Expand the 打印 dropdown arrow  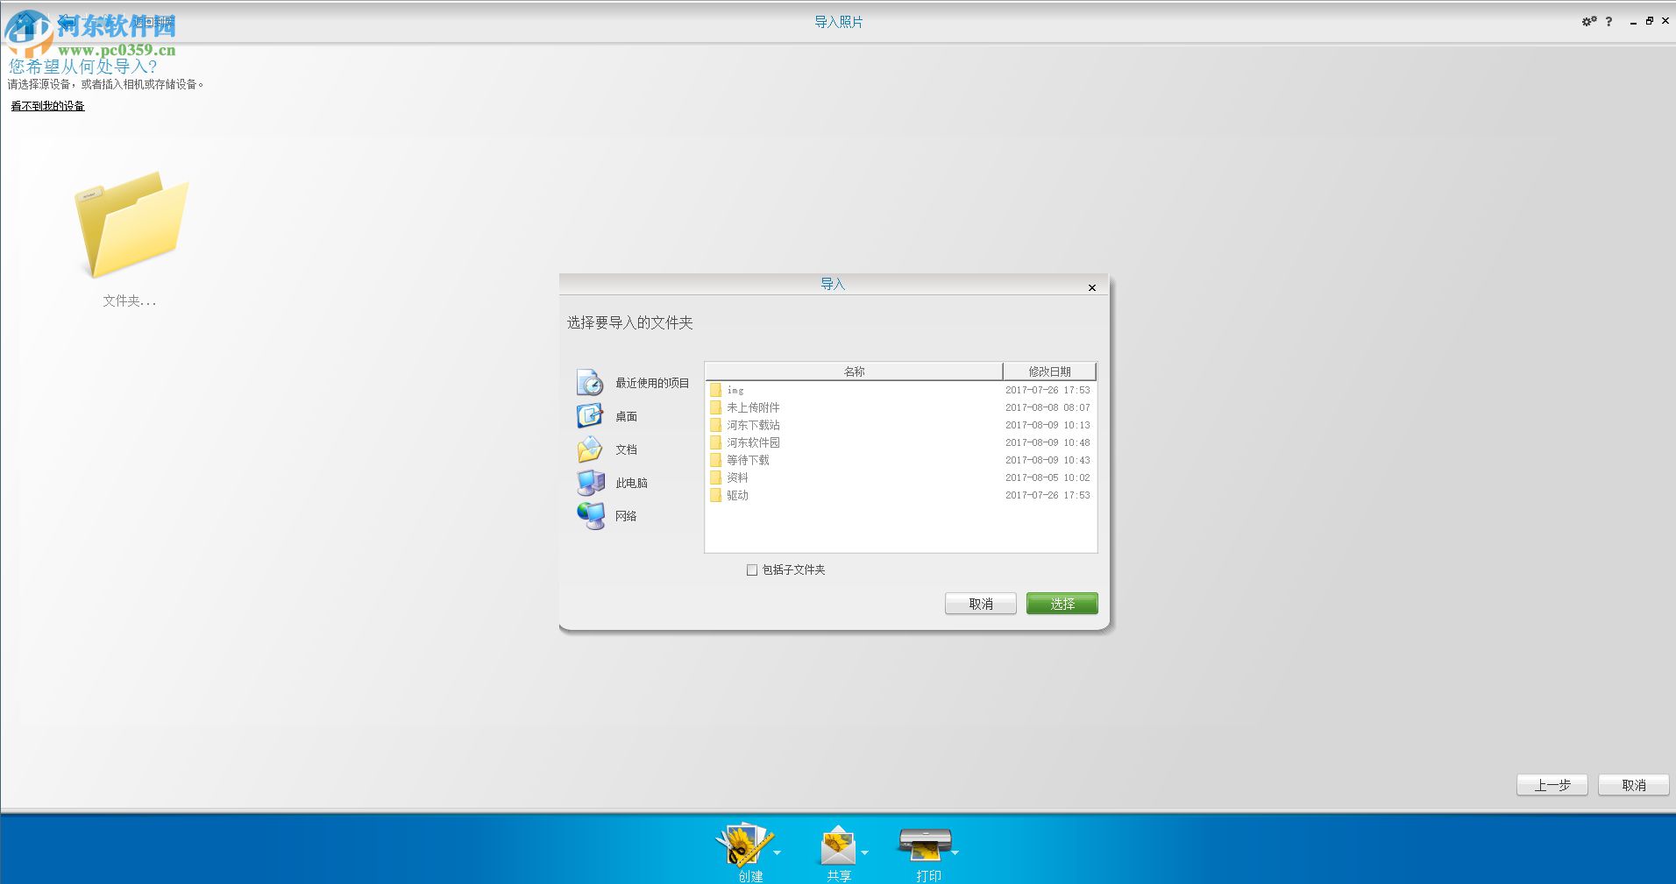tap(955, 852)
